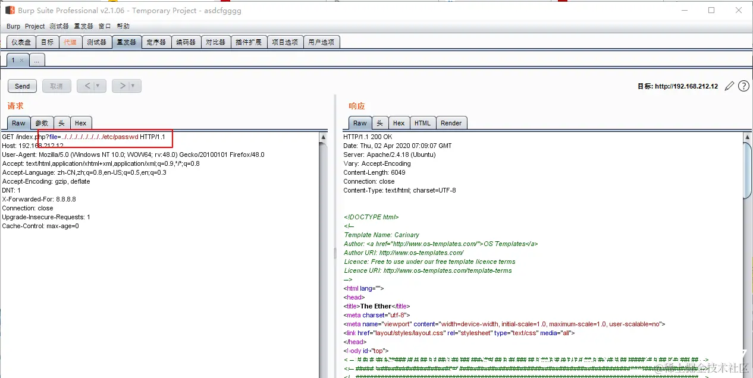
Task: Open the history-back dropdown arrow
Action: pos(99,86)
